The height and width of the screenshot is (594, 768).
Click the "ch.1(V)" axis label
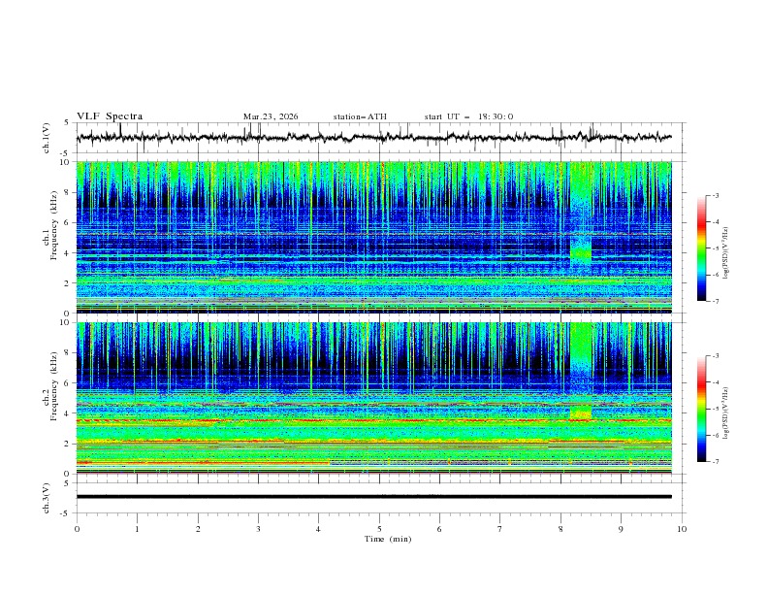pyautogui.click(x=46, y=138)
